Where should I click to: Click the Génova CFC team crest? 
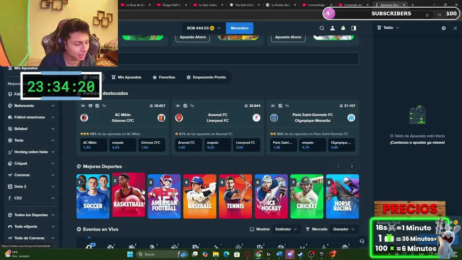(161, 118)
